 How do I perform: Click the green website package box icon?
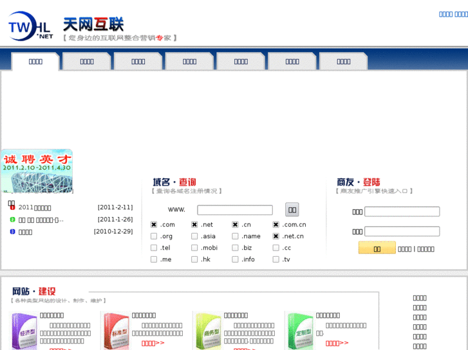(x=300, y=331)
